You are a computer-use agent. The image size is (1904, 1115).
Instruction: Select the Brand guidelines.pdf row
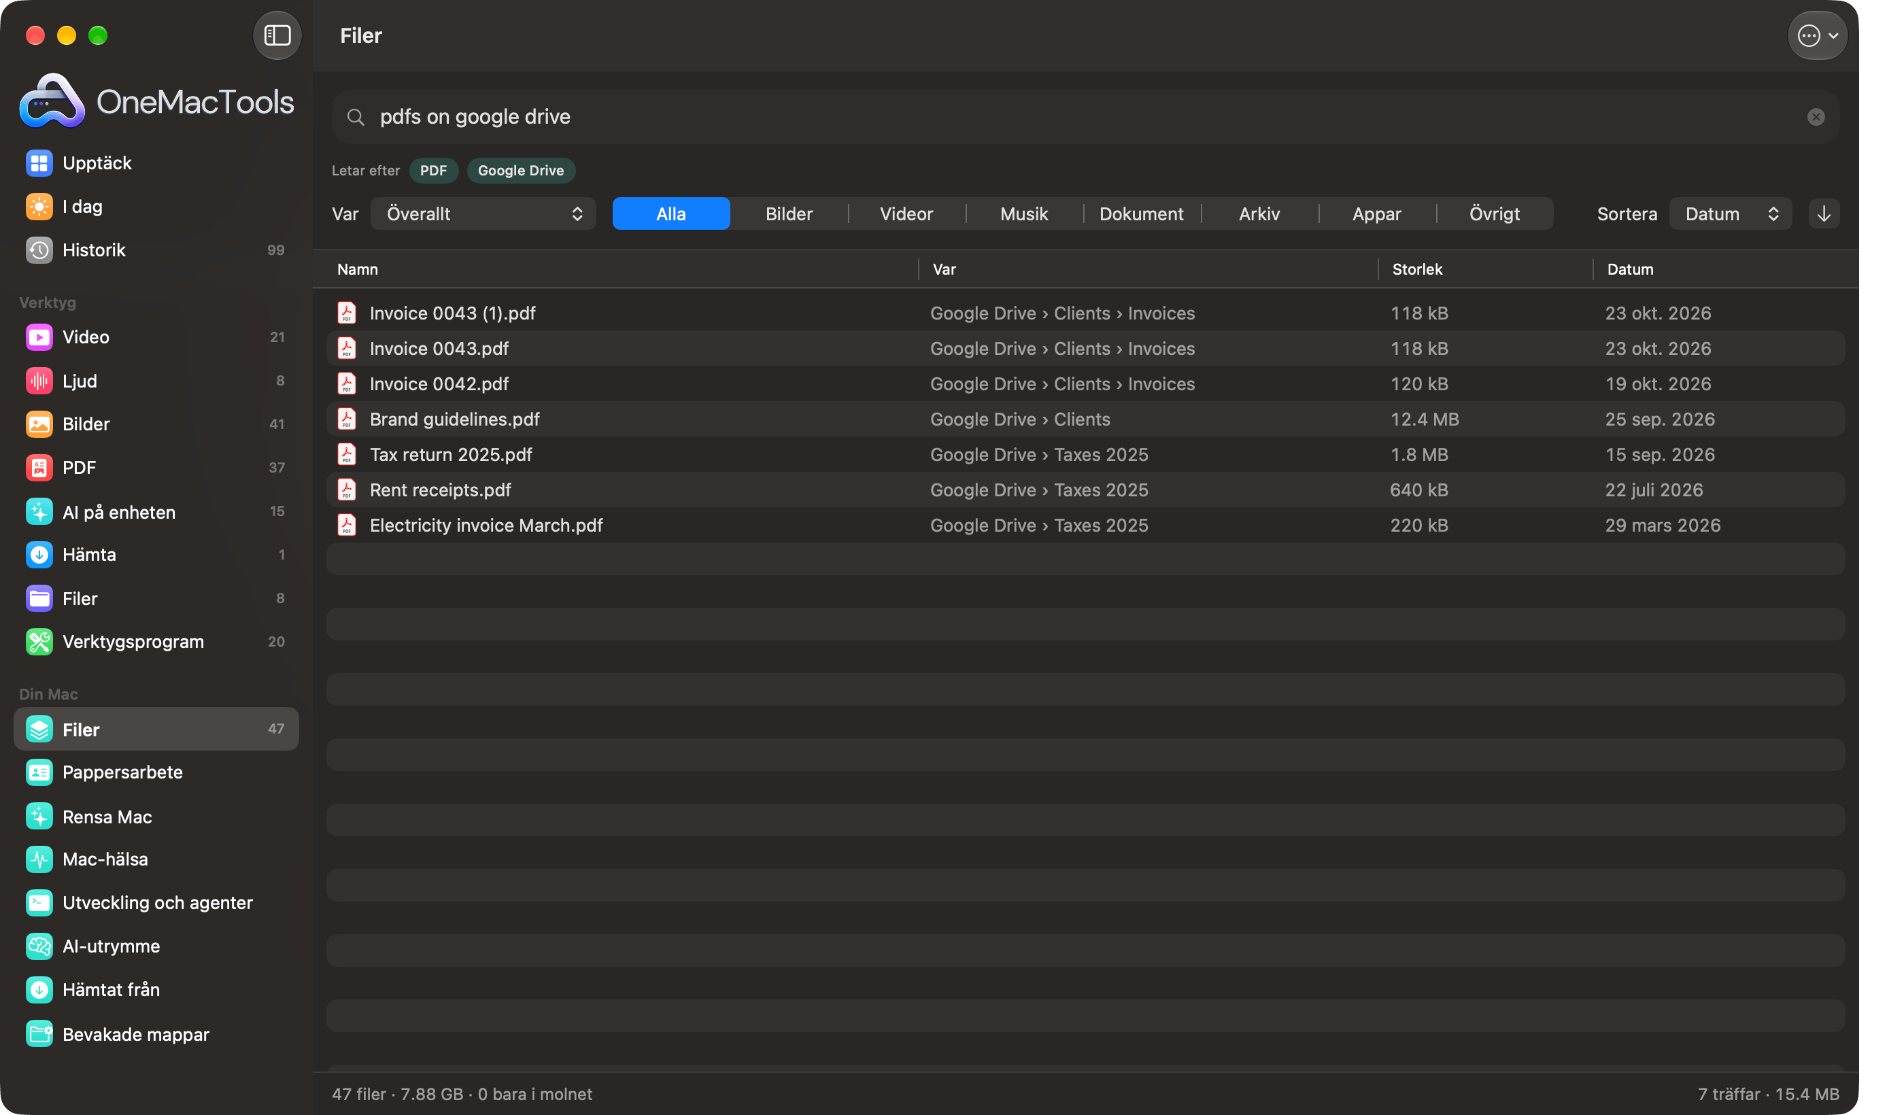click(x=1085, y=419)
